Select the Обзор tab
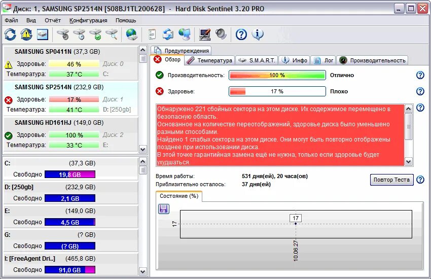The width and height of the screenshot is (431, 279). coord(167,59)
